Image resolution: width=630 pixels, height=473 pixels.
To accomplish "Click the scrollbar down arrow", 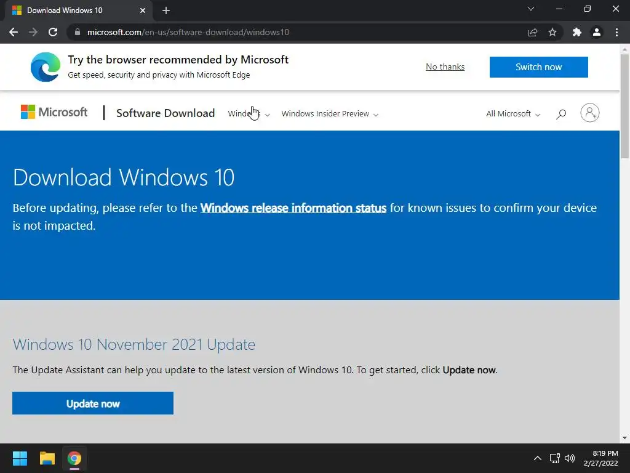I will [625, 438].
